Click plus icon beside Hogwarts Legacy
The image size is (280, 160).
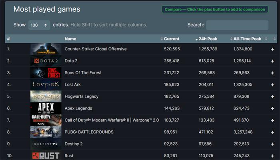pyautogui.click(x=272, y=97)
